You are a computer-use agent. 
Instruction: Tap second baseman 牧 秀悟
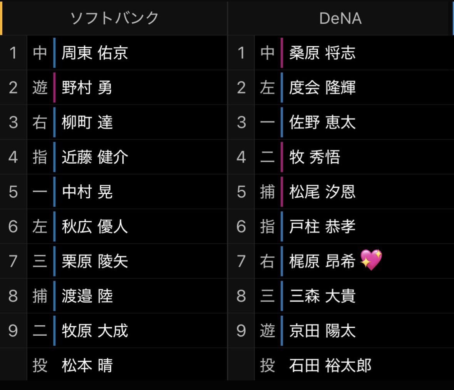click(315, 157)
